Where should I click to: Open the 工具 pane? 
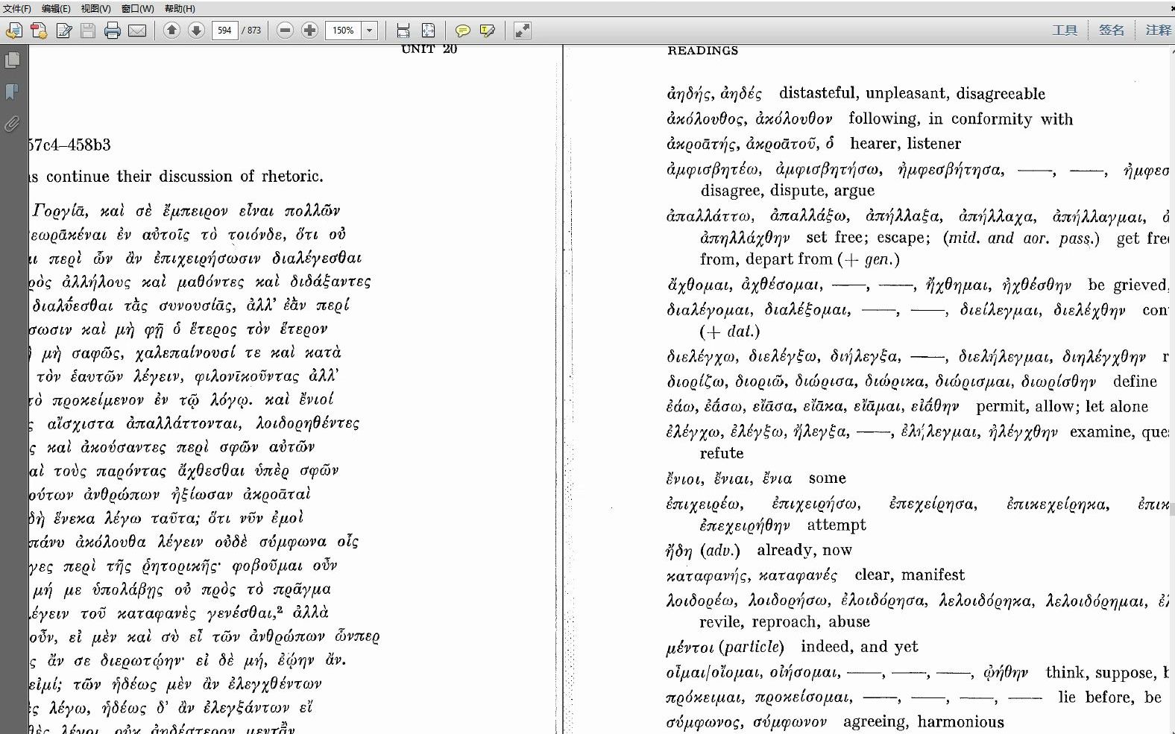point(1065,30)
